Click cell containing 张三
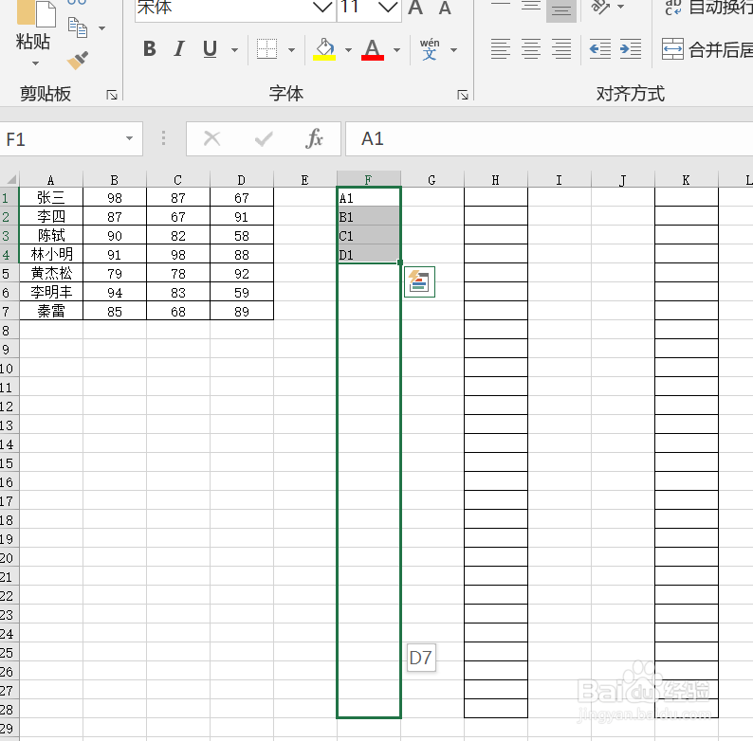Image resolution: width=753 pixels, height=741 pixels. click(x=51, y=197)
